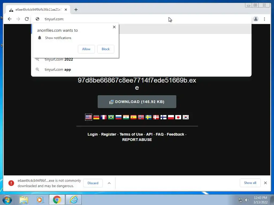The width and height of the screenshot is (274, 205).
Task: Select the South Korean flag language
Action: [186, 117]
